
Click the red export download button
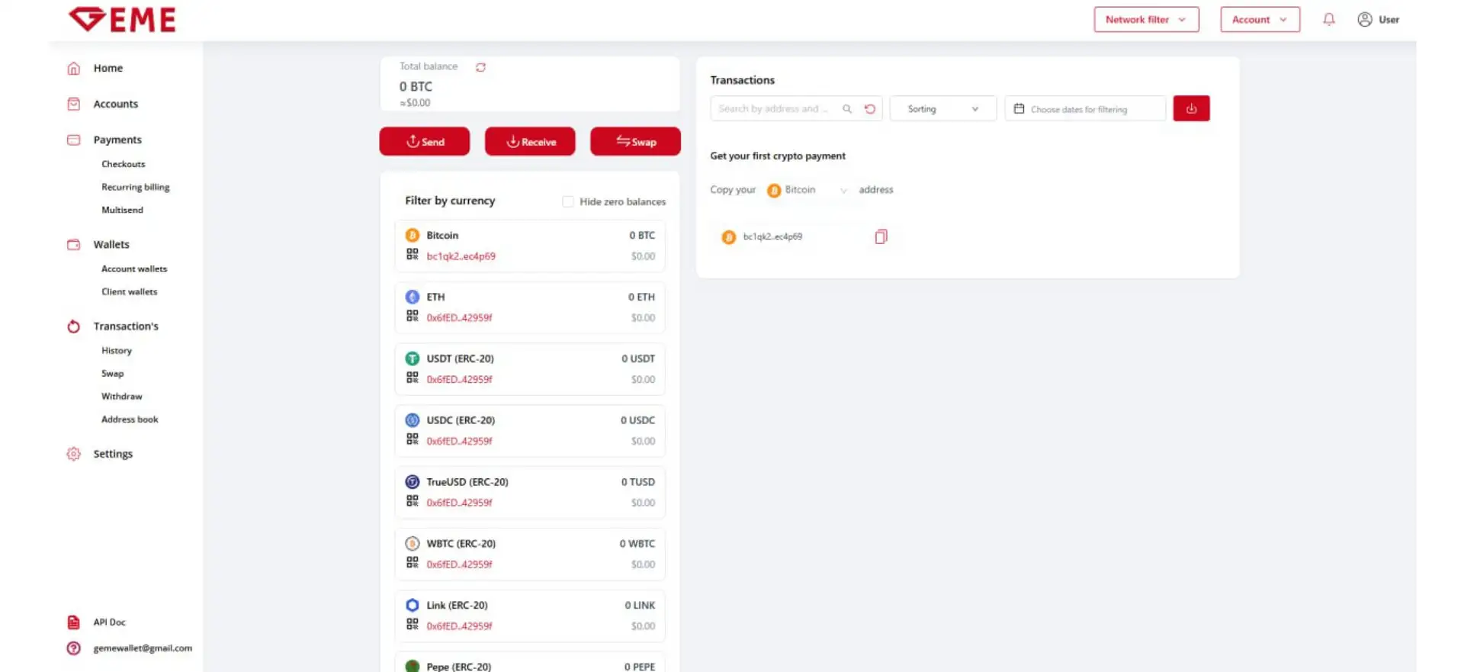pyautogui.click(x=1191, y=109)
